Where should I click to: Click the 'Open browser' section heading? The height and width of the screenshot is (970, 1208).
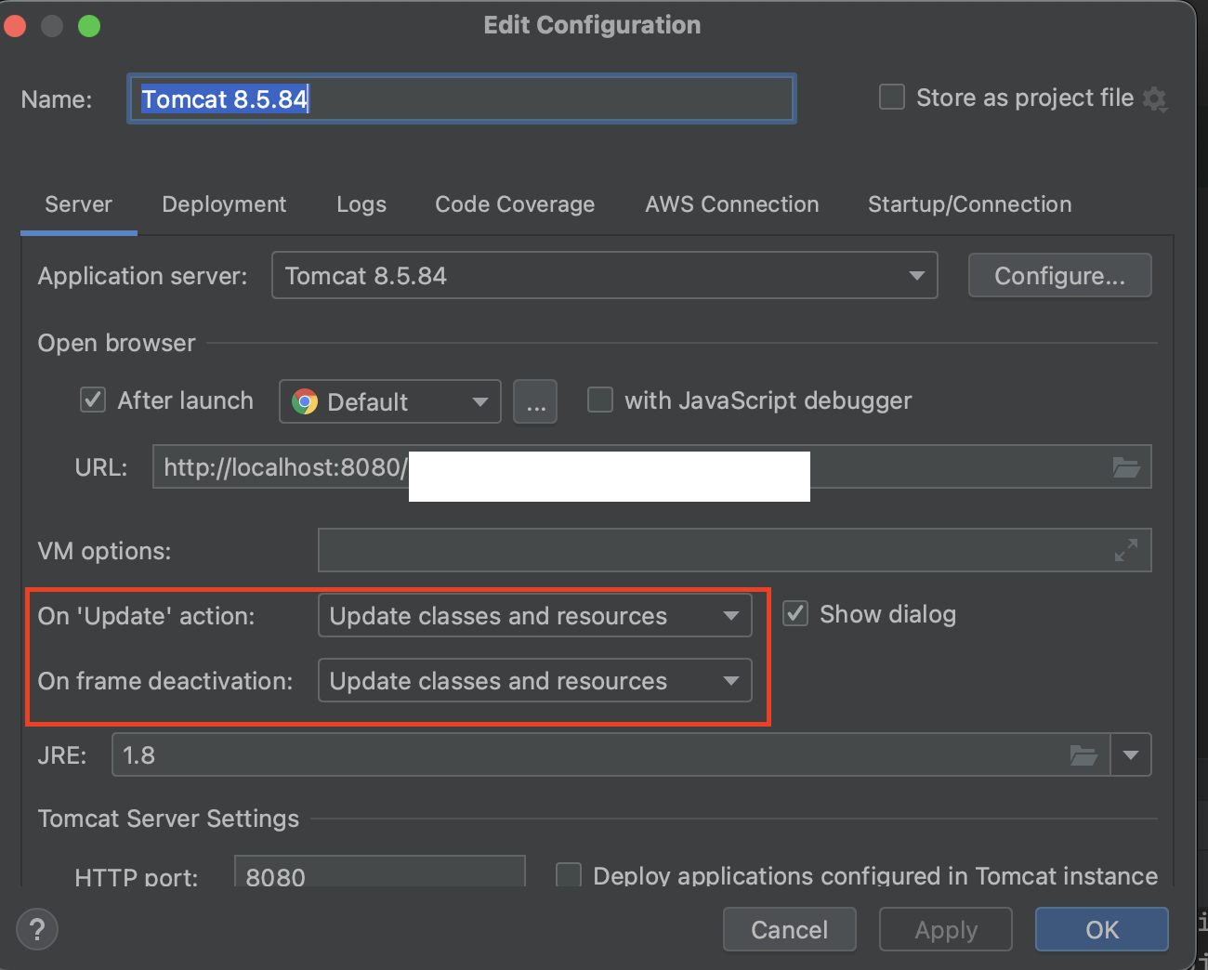pyautogui.click(x=117, y=343)
